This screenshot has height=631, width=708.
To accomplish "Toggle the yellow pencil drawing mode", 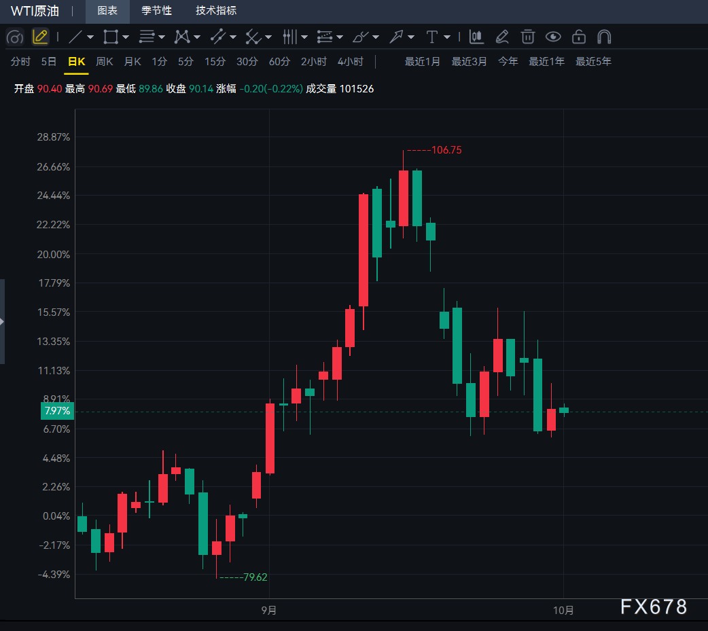I will (x=40, y=37).
